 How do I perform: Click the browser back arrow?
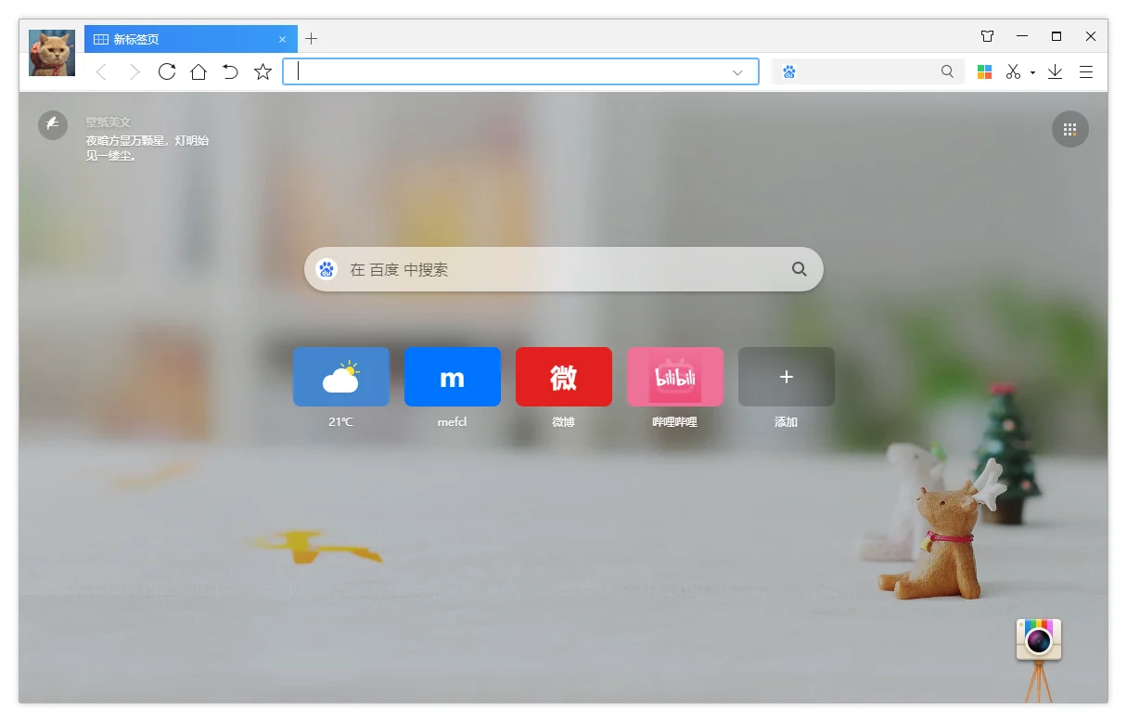[102, 72]
